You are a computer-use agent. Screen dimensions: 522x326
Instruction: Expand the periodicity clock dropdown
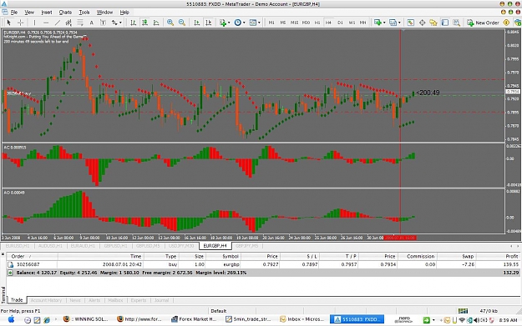pyautogui.click(x=244, y=23)
